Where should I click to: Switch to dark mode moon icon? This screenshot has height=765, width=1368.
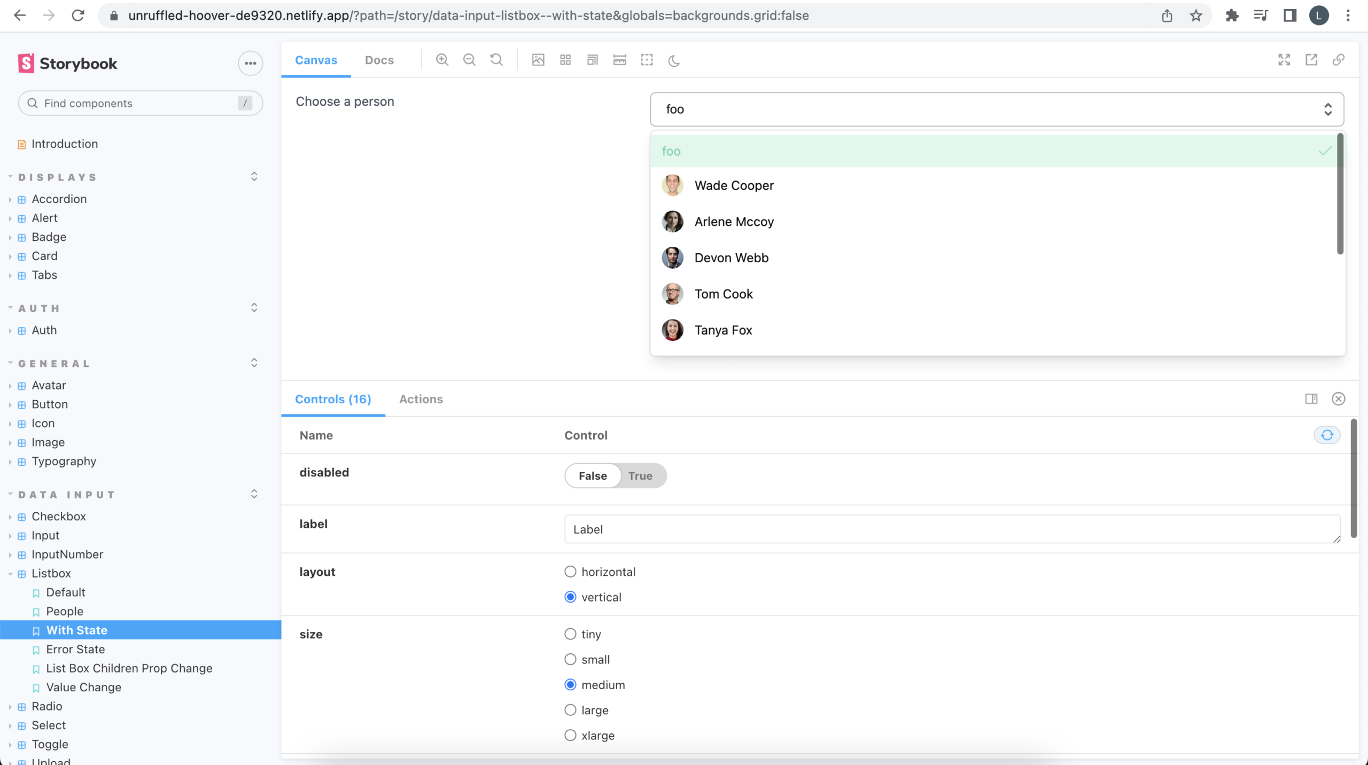pos(674,60)
